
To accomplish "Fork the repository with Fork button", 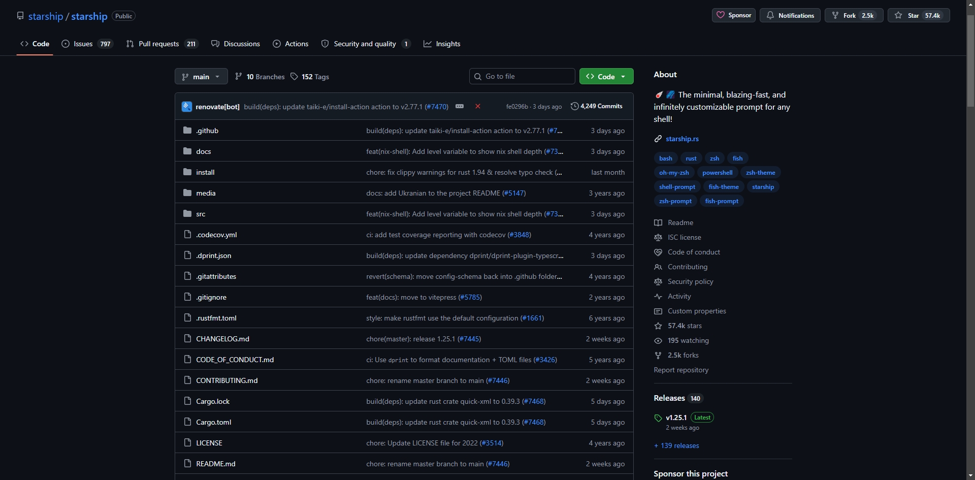I will tap(854, 15).
